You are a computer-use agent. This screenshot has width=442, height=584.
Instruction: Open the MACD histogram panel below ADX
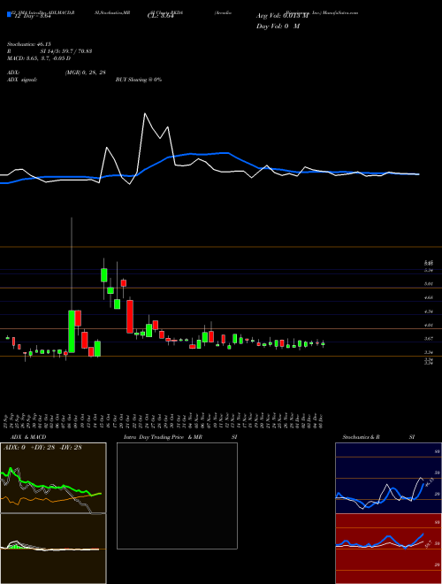[53, 549]
